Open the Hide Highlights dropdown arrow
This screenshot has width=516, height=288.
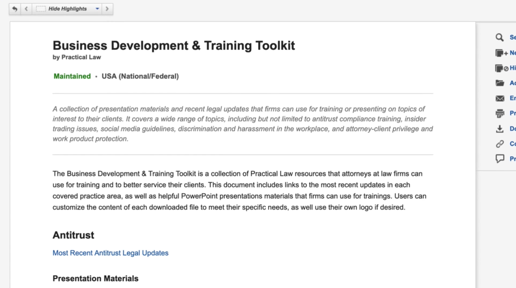(x=97, y=9)
